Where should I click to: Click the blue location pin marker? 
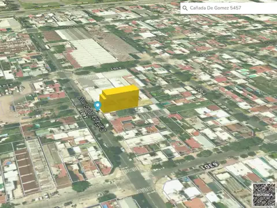pyautogui.click(x=98, y=106)
